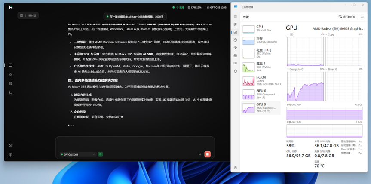Open chat app settings hexagon gear
Screen dimensions: 371x184
[10, 155]
